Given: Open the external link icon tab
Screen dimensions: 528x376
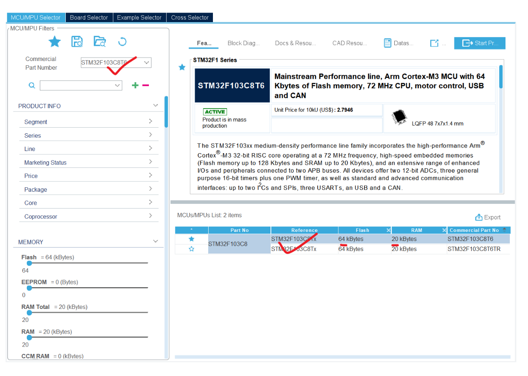Looking at the screenshot, I should (x=434, y=43).
